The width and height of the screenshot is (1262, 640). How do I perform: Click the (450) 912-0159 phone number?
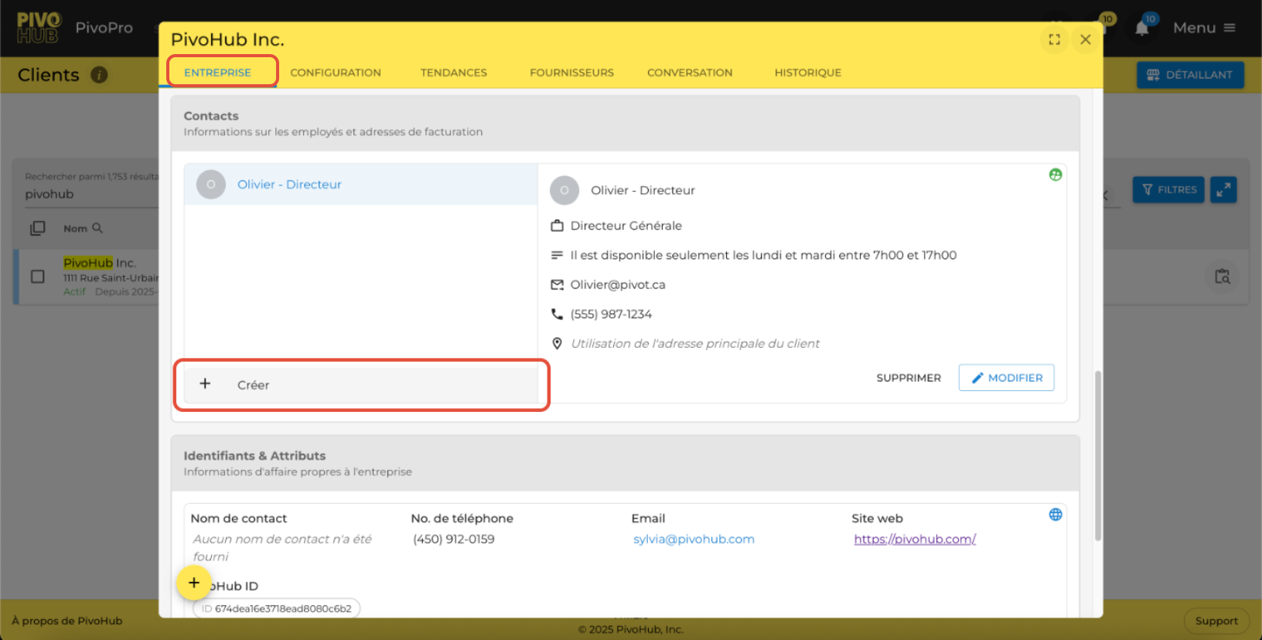[453, 539]
